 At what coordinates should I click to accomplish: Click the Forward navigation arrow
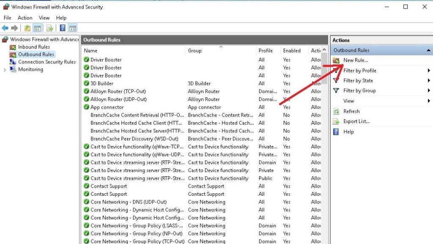pos(14,28)
